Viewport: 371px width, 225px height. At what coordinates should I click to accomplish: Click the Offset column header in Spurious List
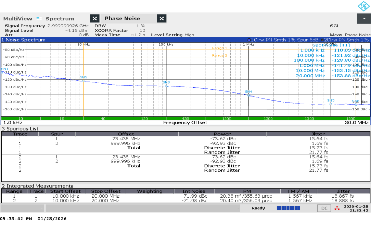(x=126, y=134)
